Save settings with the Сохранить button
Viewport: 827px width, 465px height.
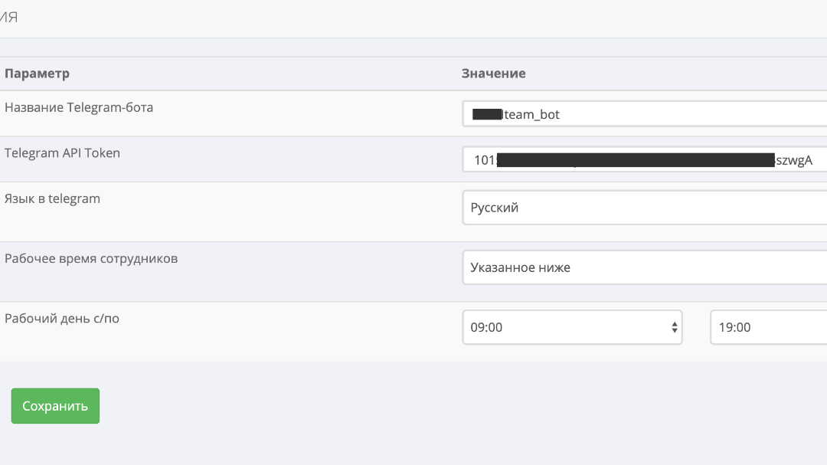[55, 406]
